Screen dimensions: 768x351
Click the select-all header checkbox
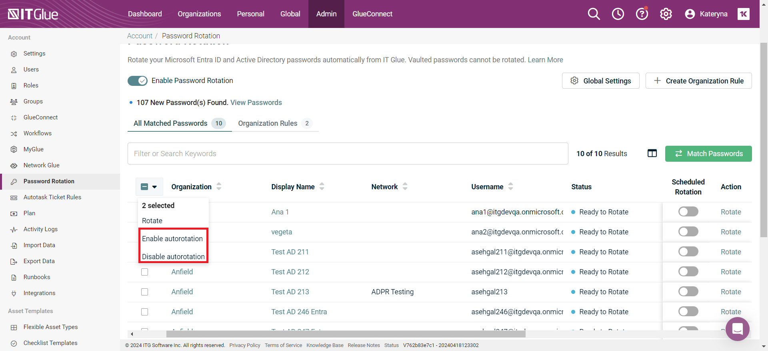tap(144, 186)
